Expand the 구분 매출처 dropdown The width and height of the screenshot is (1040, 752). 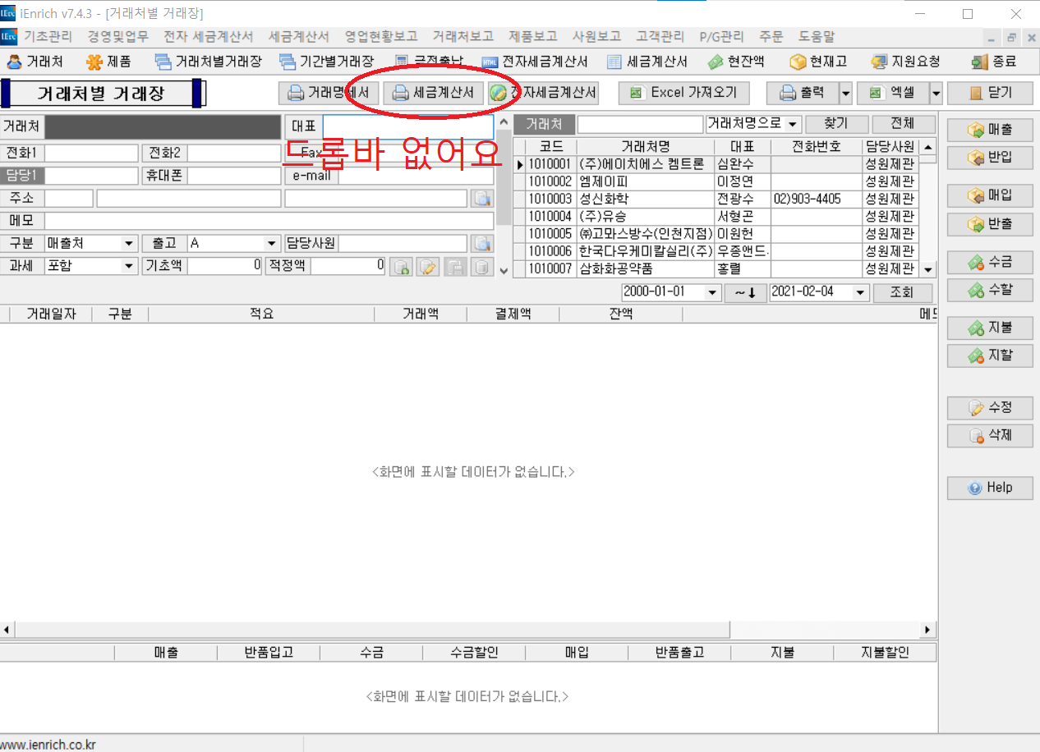129,244
